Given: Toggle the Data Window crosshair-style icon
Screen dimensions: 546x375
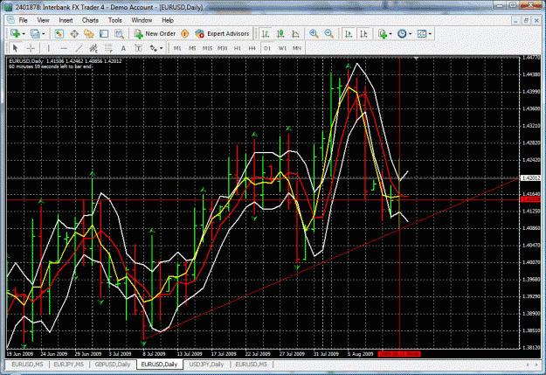Looking at the screenshot, I should coord(74,34).
